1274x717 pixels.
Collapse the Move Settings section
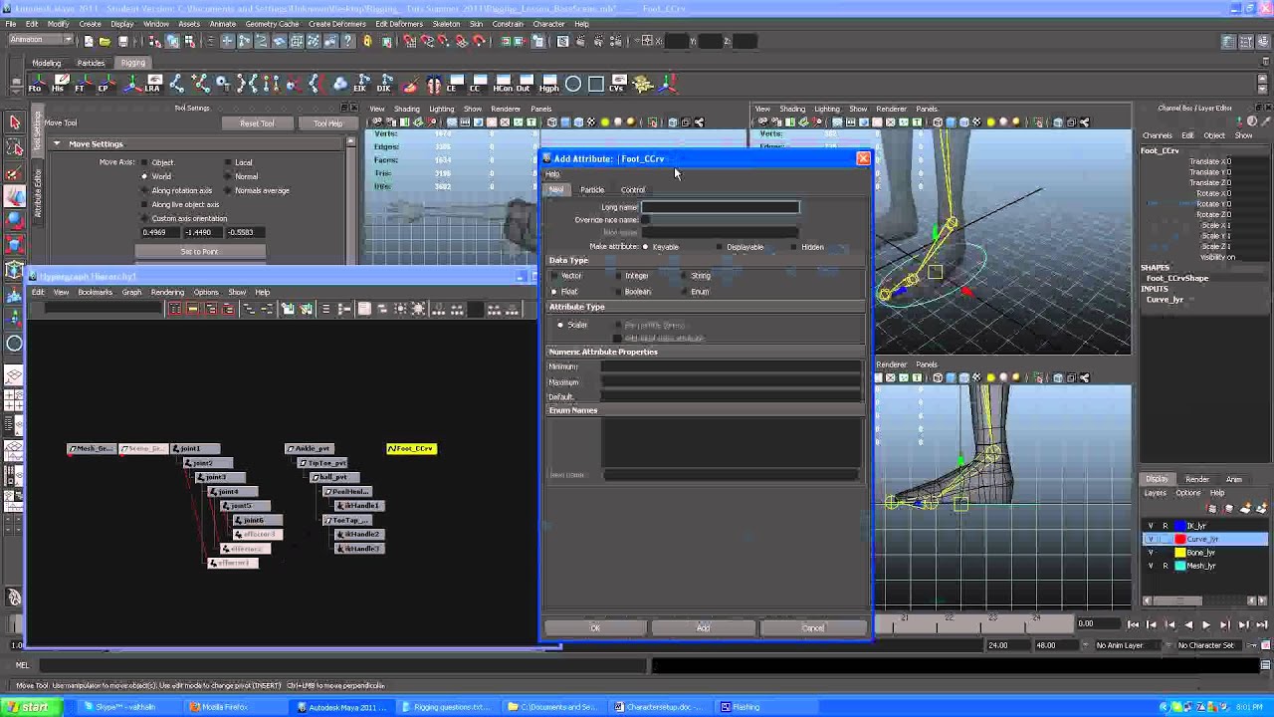[57, 143]
